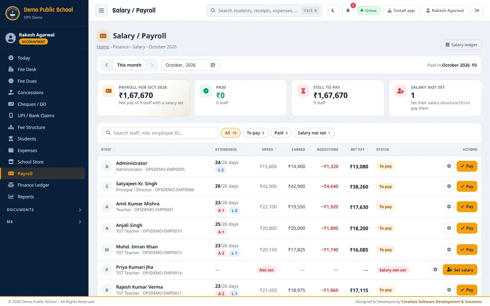
Task: Click the Online status badge
Action: [x=369, y=11]
